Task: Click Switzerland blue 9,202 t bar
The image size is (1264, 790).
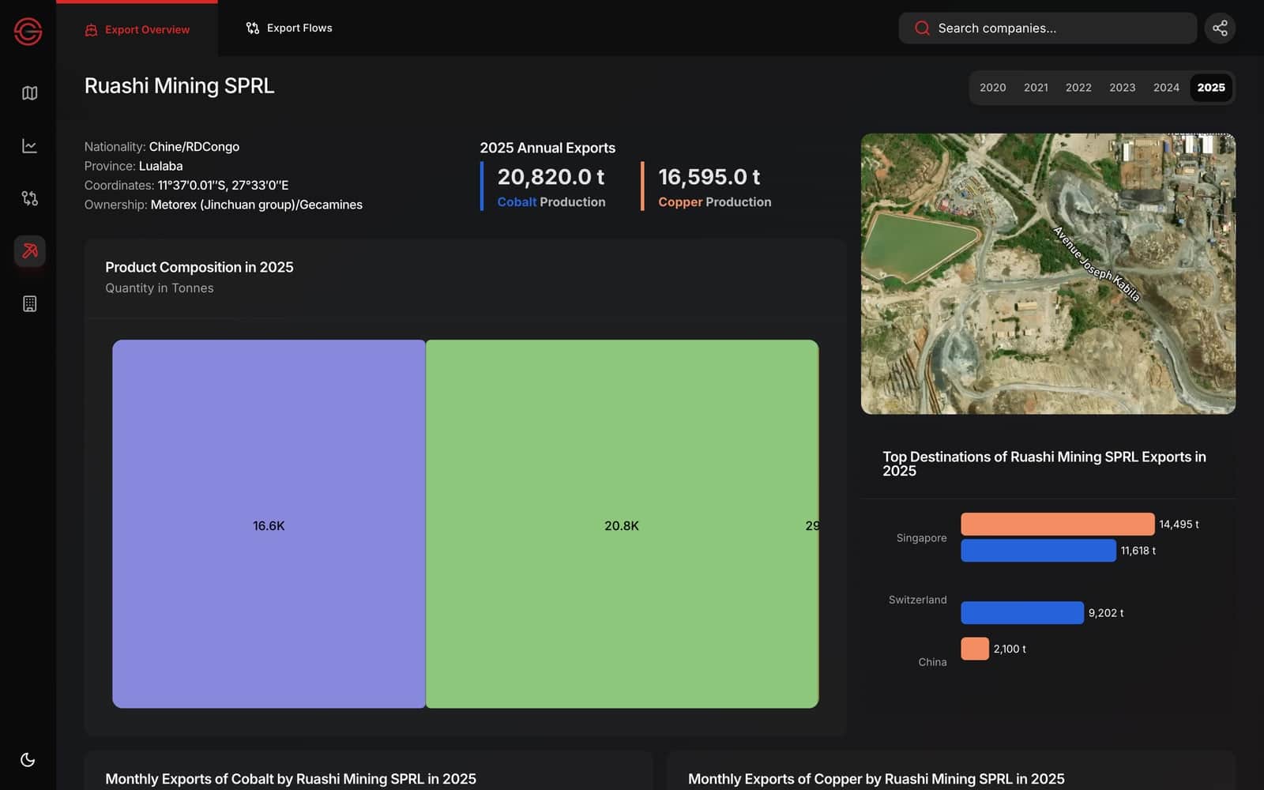Action: [x=1022, y=613]
